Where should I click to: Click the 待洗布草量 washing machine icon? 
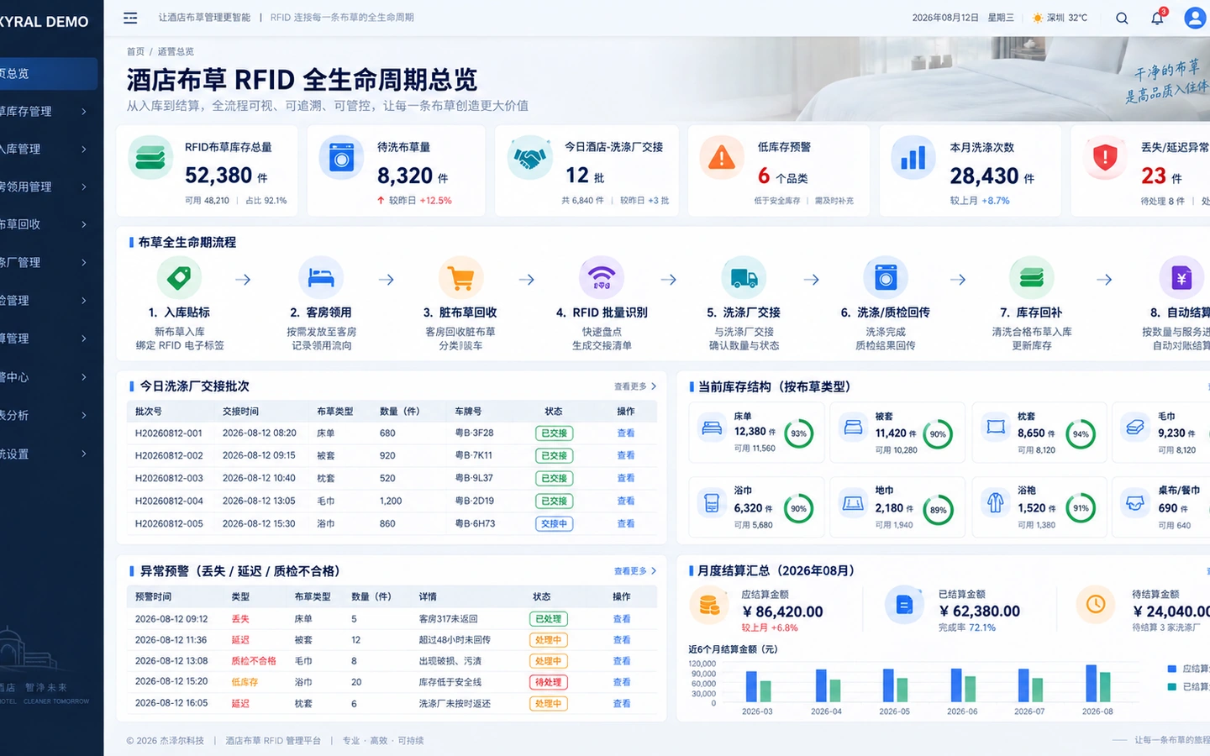tap(342, 158)
